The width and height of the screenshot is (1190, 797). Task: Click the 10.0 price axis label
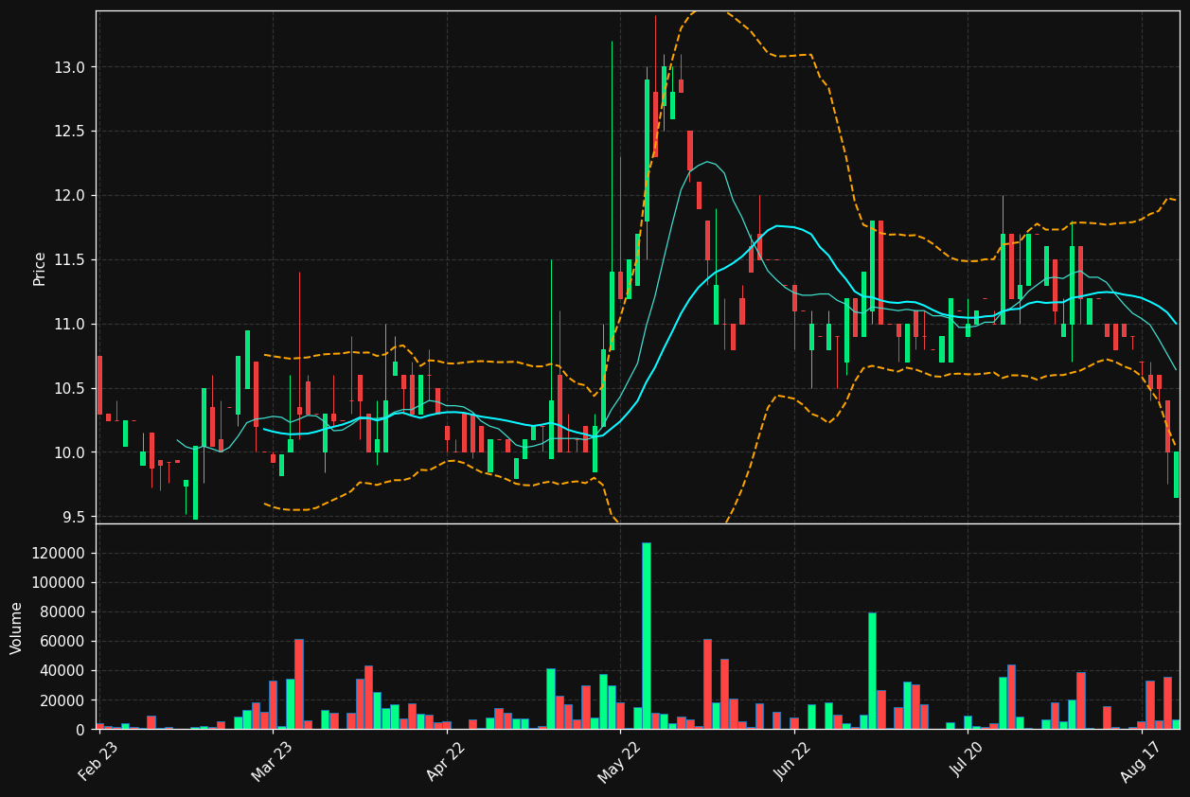70,452
